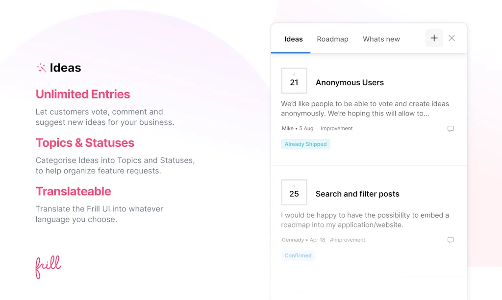Upvote the Search and filter posts idea
This screenshot has height=300, width=502.
(x=294, y=186)
